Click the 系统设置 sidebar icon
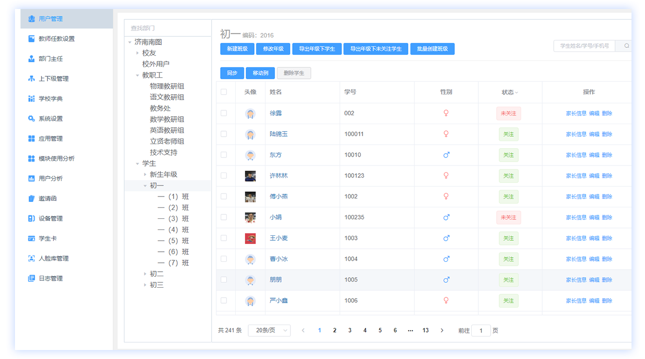This screenshot has width=645, height=359. (31, 119)
